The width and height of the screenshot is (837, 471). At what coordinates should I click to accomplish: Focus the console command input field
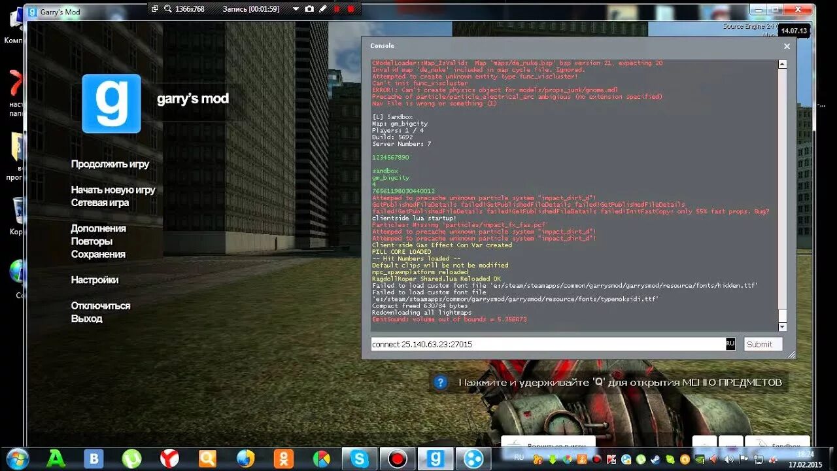point(549,344)
